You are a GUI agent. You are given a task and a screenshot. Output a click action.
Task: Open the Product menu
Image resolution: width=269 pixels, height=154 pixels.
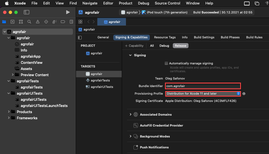[126, 3]
